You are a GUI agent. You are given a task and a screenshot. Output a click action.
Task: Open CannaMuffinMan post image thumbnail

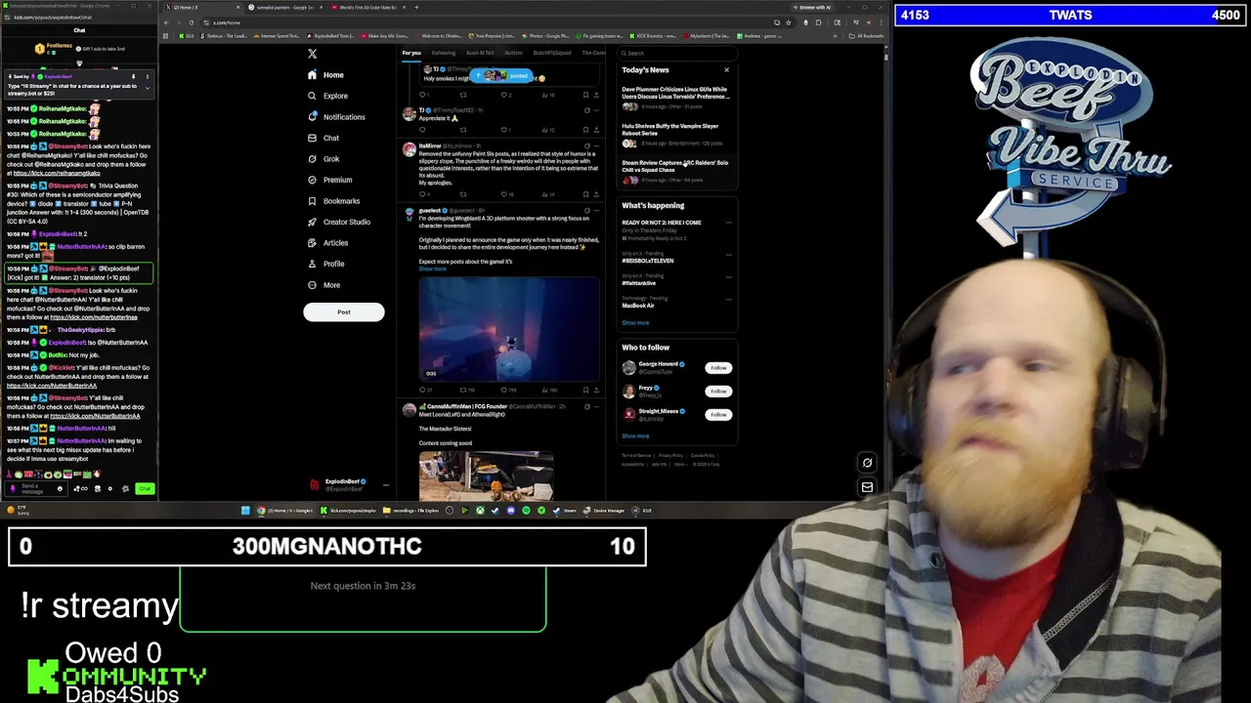coord(487,476)
